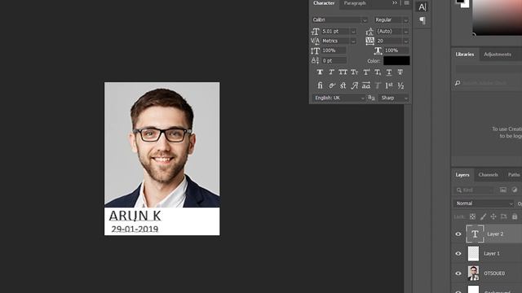The image size is (522, 293).
Task: Enable Standard Ligatures (fi) OpenType option
Action: coord(320,85)
